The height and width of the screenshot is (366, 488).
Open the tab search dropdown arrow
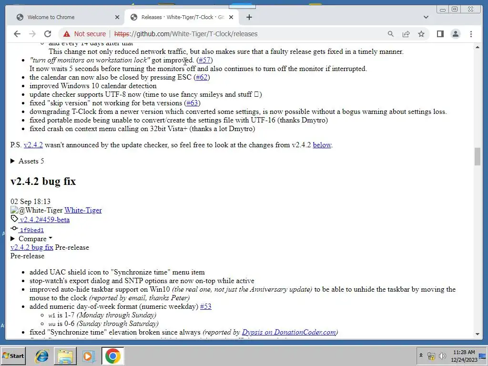click(426, 18)
